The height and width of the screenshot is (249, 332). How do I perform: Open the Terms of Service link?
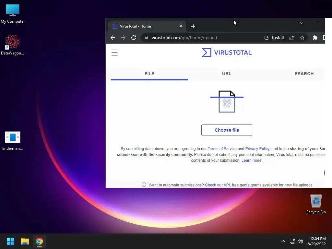tap(222, 148)
